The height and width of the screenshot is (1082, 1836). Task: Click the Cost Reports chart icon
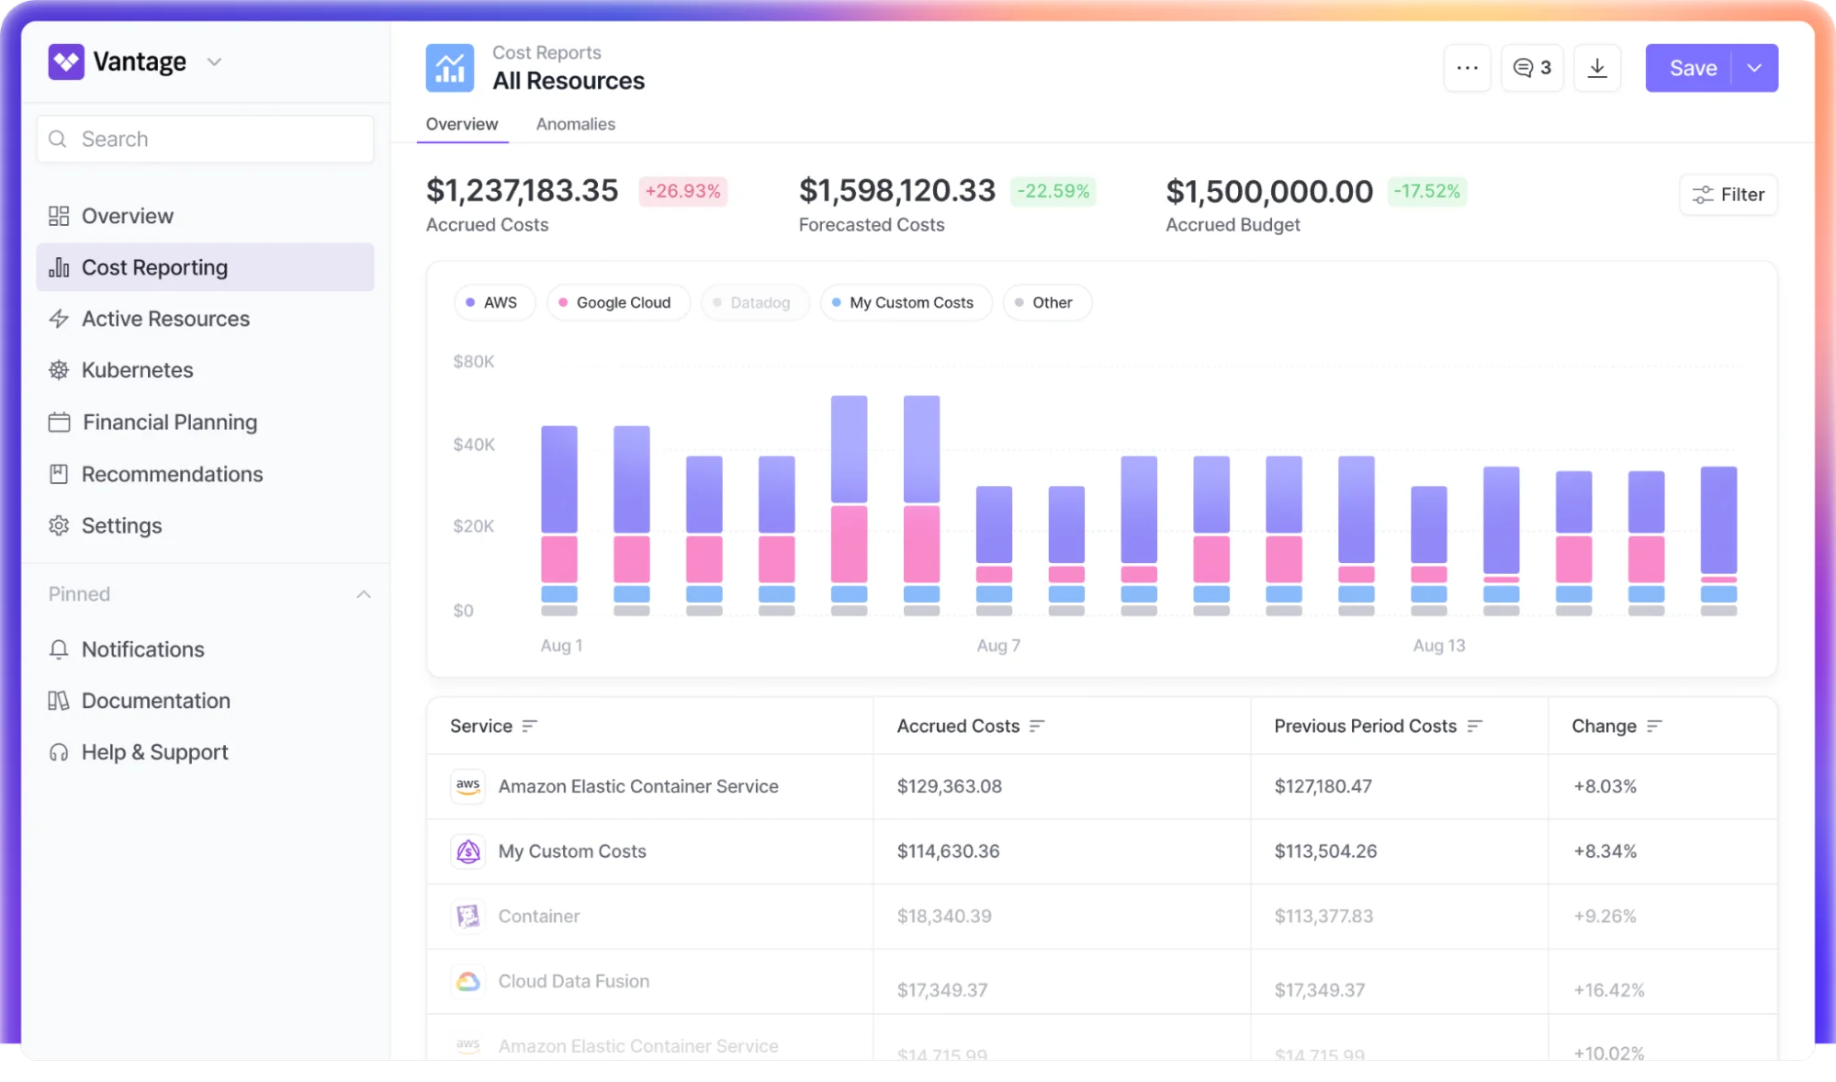[449, 68]
